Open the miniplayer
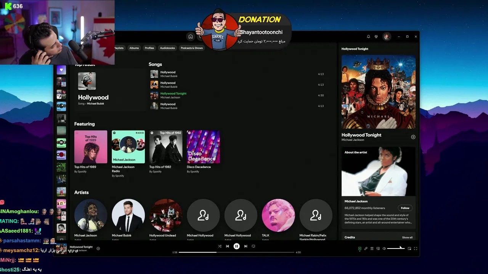The width and height of the screenshot is (488, 274). (x=409, y=249)
